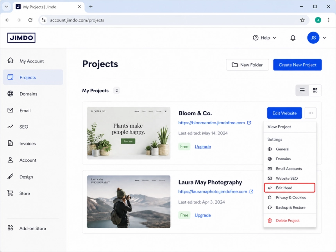Choose Edit Head in the menu
The height and width of the screenshot is (252, 336).
[290, 188]
